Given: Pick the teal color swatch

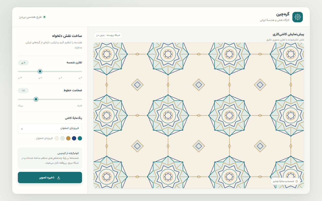Looking at the screenshot, I should tap(80, 138).
